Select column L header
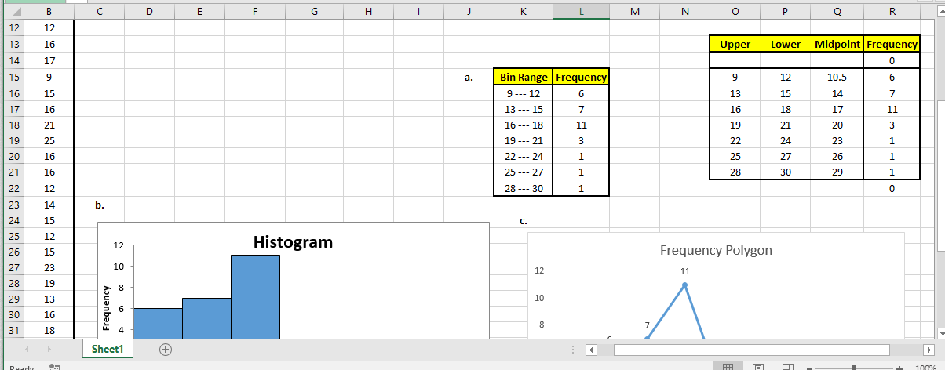Screen dimensions: 945x370 [x=581, y=11]
